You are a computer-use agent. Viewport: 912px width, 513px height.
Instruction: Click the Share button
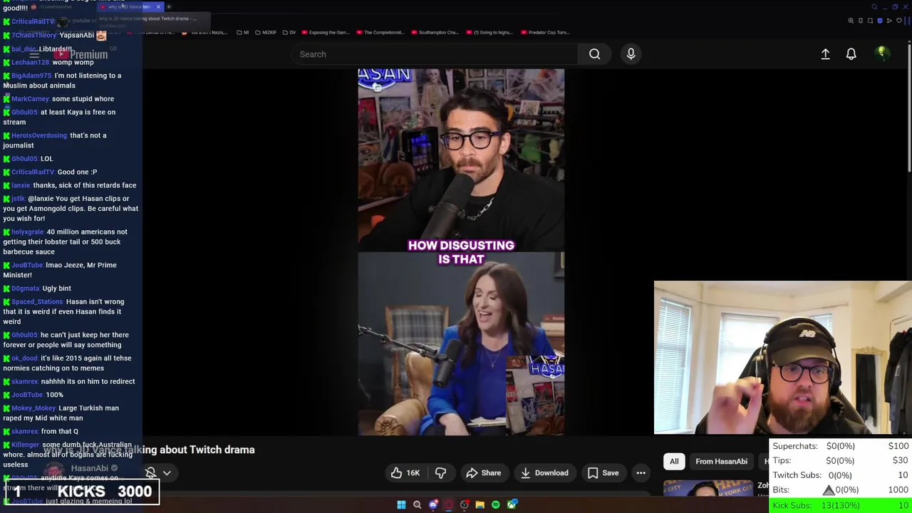[483, 473]
